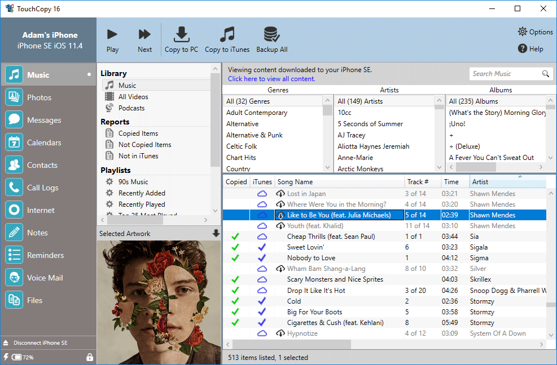The height and width of the screenshot is (365, 557).
Task: Click the Play toolbar button
Action: tap(112, 41)
